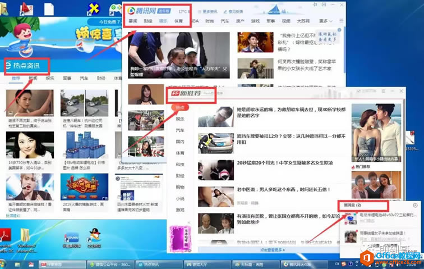
Task: Select the 时尚 tab in the Tencent window
Action: coord(210,21)
